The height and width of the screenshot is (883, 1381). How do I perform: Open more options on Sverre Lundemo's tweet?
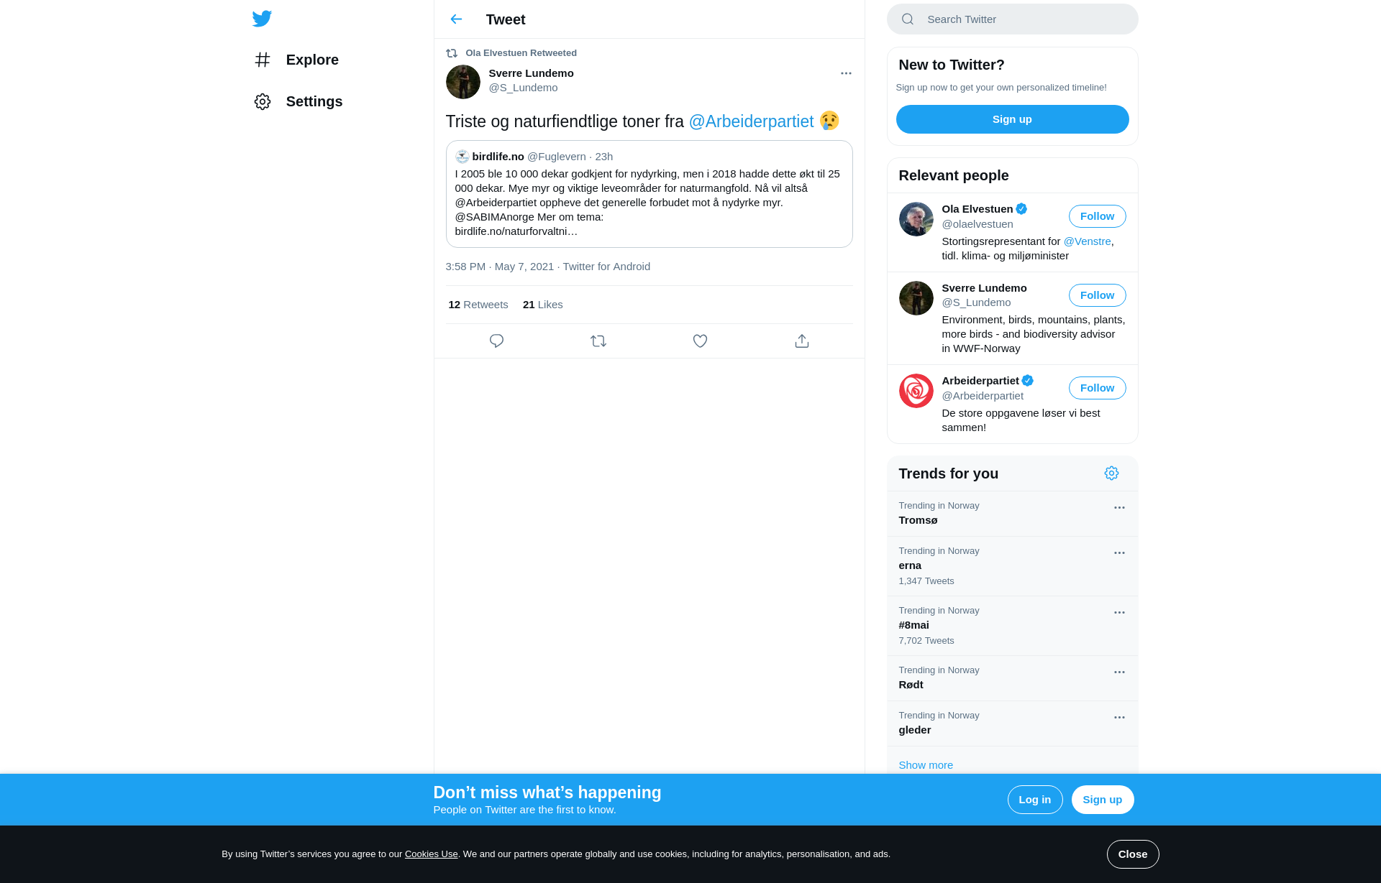click(846, 73)
